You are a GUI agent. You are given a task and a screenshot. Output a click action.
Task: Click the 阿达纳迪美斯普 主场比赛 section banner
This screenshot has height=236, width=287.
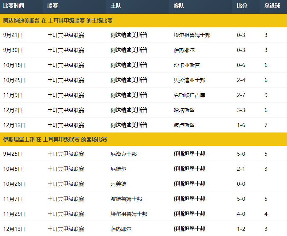tap(58, 21)
